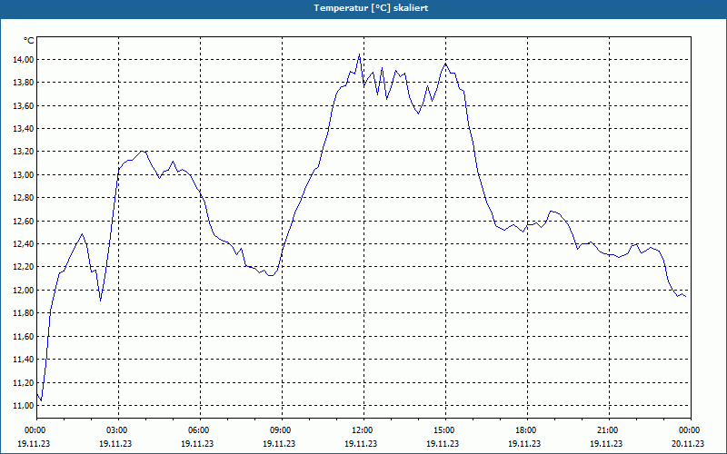Click the title 'Temperatur [°C] skaliert'
Screen dimensions: 727x454
click(371, 8)
